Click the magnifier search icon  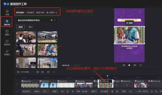coord(55,20)
